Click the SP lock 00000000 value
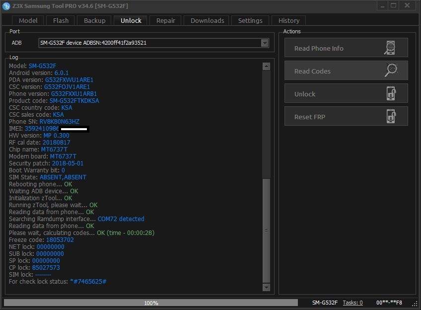Viewport: 421px width, 310px height. point(46,261)
